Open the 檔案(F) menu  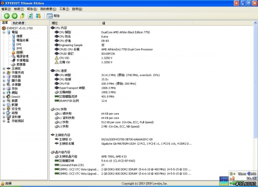[6, 9]
